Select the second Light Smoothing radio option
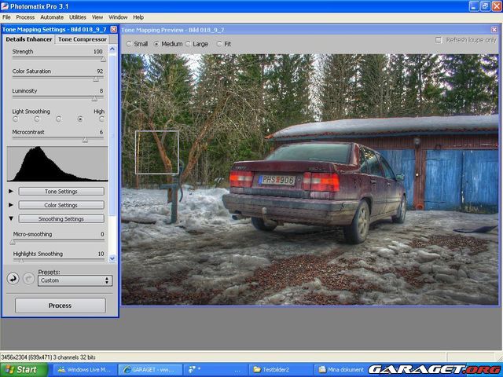This screenshot has width=503, height=377. coord(37,119)
